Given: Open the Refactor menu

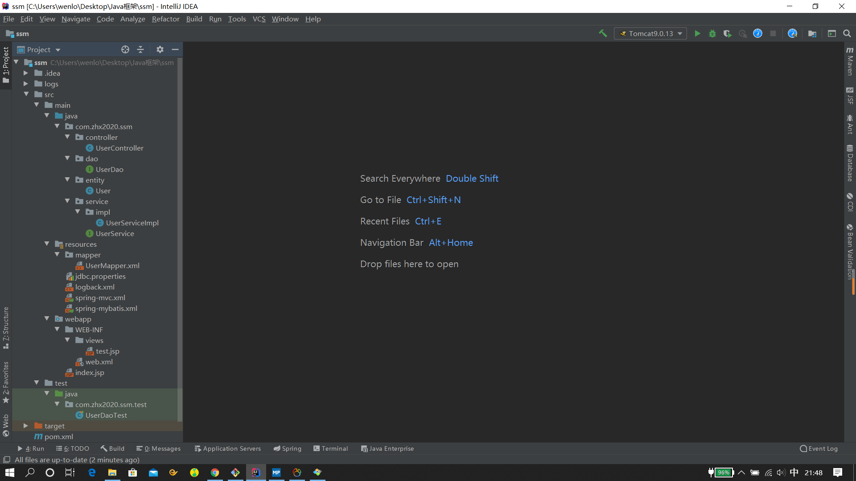Looking at the screenshot, I should pyautogui.click(x=165, y=19).
